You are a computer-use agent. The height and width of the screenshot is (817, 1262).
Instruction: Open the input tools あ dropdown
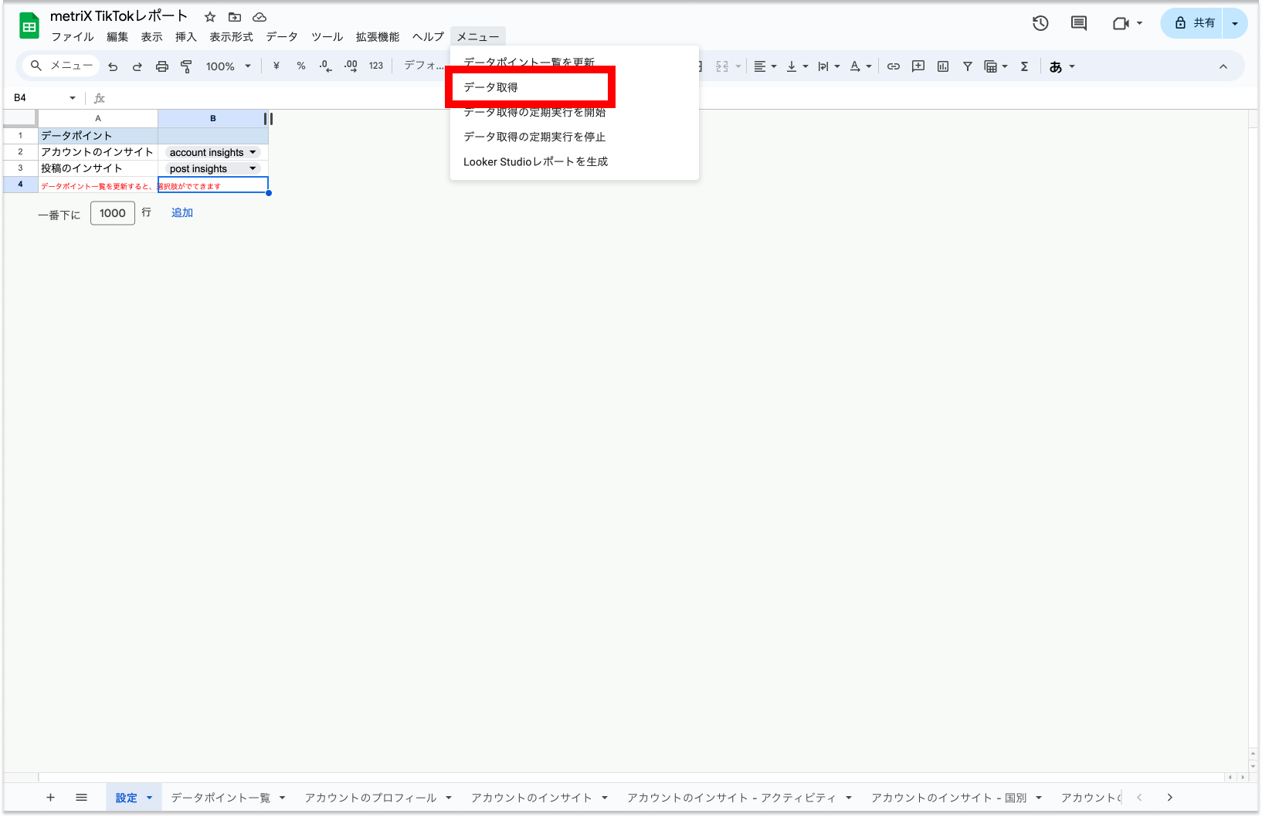coord(1062,66)
